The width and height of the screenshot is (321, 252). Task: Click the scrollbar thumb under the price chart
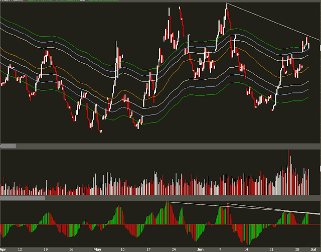(8, 146)
